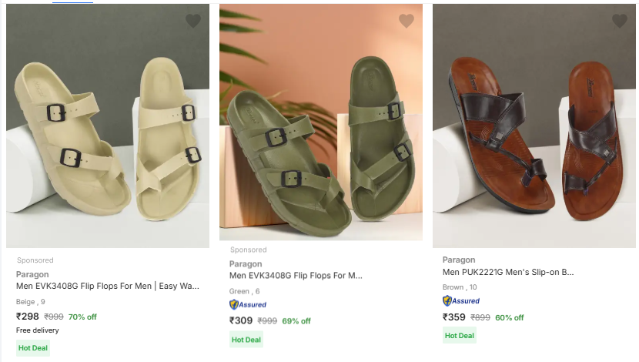Click the ₹309 price of green flip flops
Screen dimensions: 639x362
(x=241, y=320)
